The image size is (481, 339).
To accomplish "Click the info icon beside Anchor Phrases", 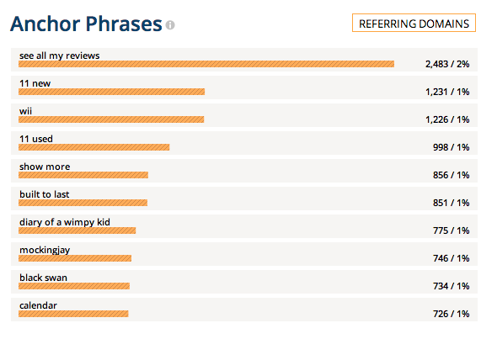I will (x=170, y=24).
